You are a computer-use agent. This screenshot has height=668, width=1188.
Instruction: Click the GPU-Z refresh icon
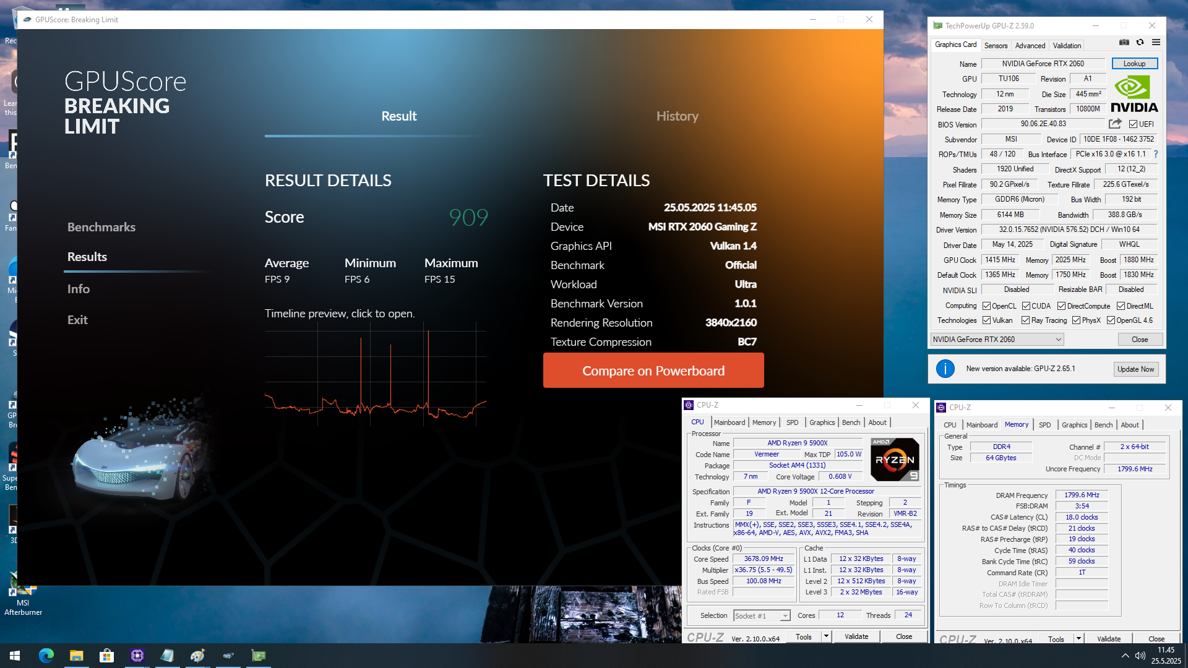[1140, 43]
